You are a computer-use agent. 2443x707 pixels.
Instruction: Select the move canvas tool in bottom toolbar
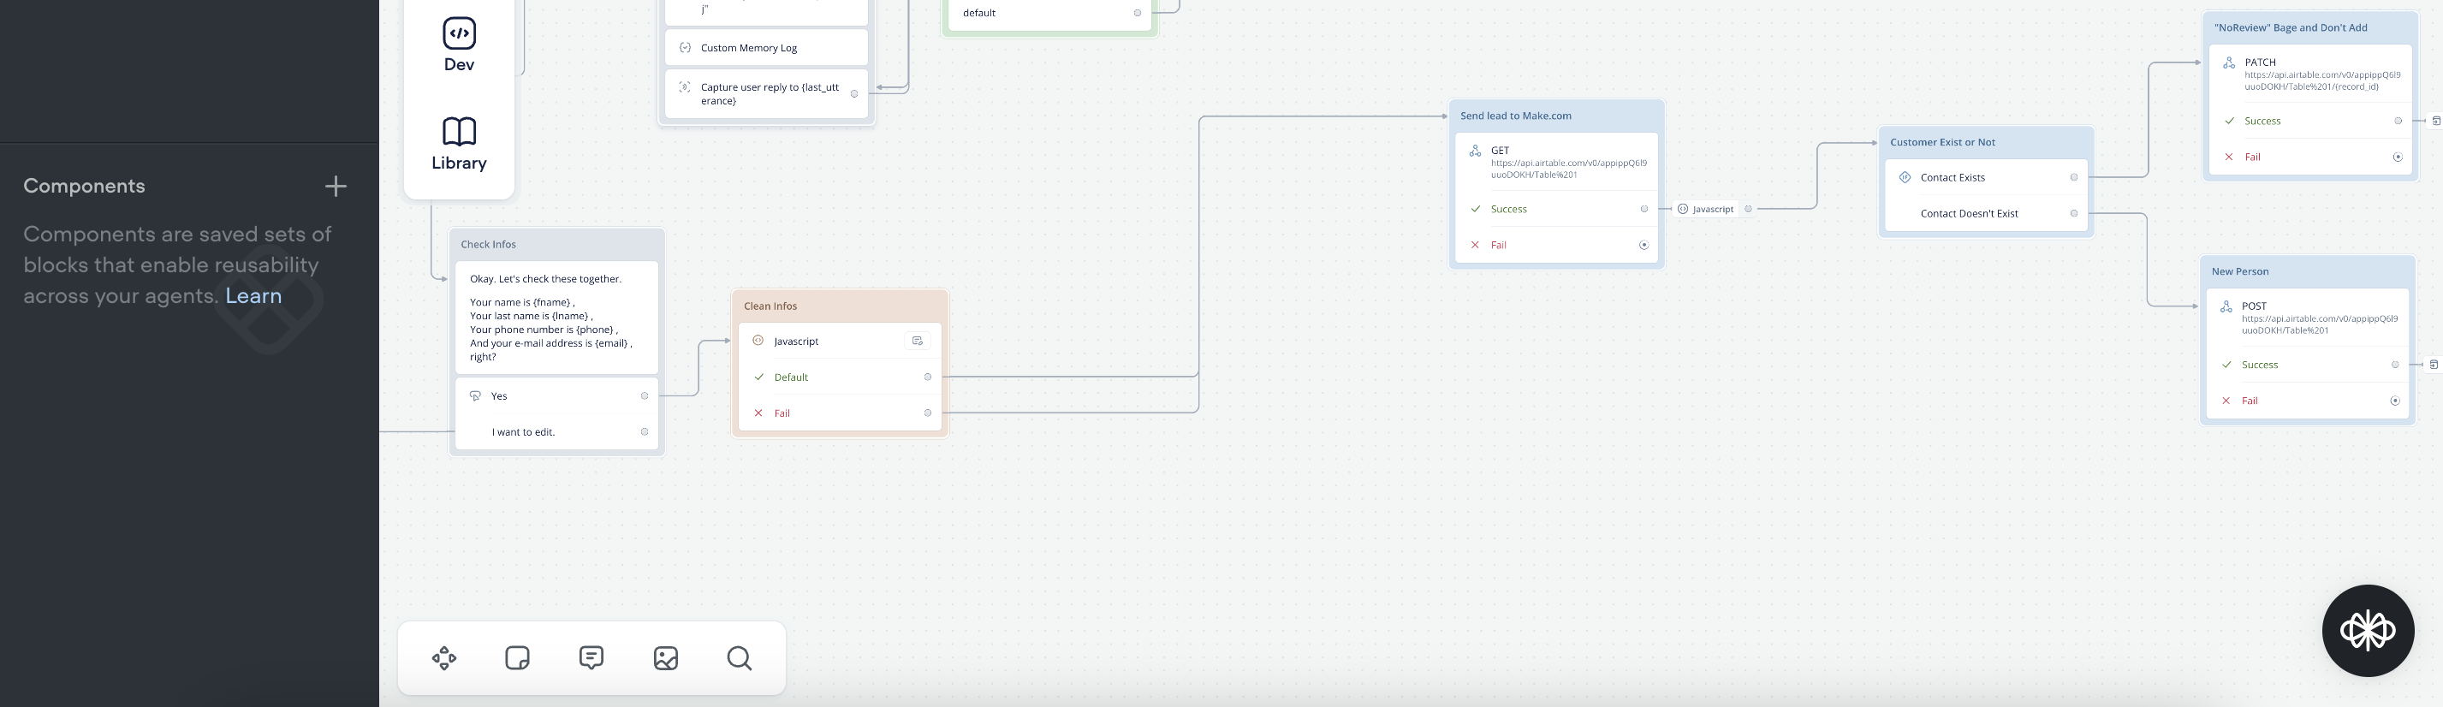click(444, 657)
